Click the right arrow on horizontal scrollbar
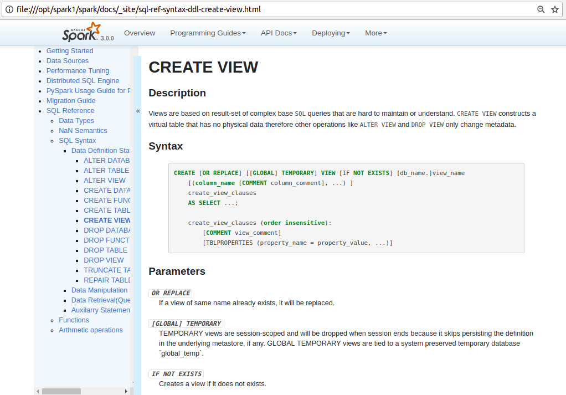 point(126,391)
